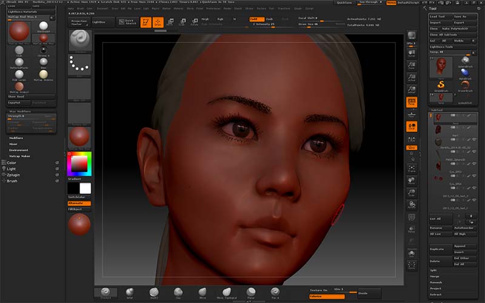Toggle the Colorize button
This screenshot has width=485, height=303.
coord(327,296)
